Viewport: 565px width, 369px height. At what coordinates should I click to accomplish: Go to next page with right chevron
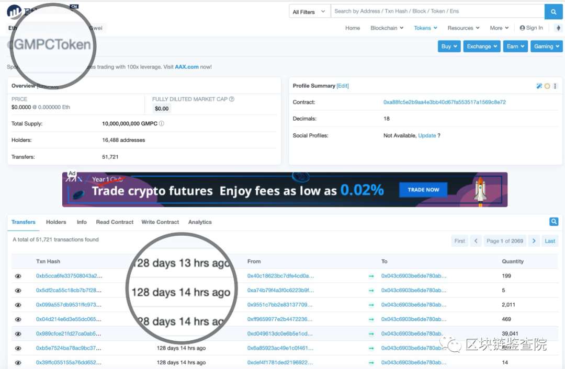click(534, 241)
